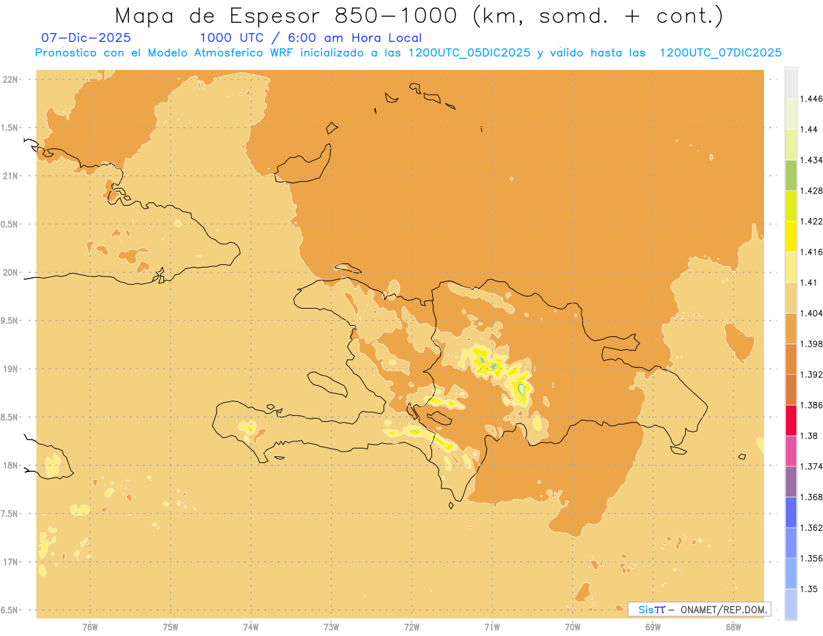Click the 74W longitude axis label
The width and height of the screenshot is (823, 636).
(x=251, y=627)
